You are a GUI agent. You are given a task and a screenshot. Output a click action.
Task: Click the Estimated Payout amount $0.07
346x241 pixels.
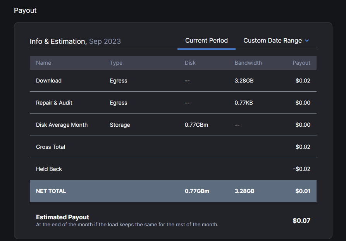coord(301,221)
